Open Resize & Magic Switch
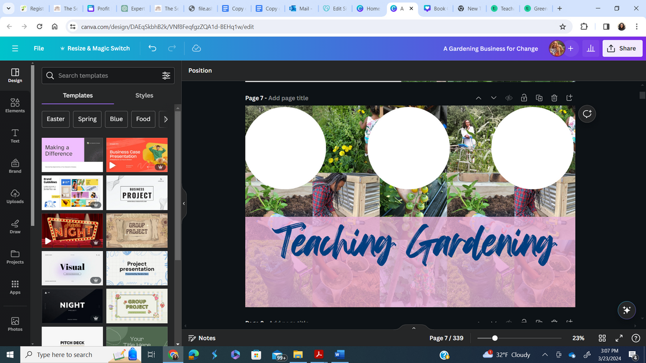This screenshot has width=646, height=363. point(95,48)
